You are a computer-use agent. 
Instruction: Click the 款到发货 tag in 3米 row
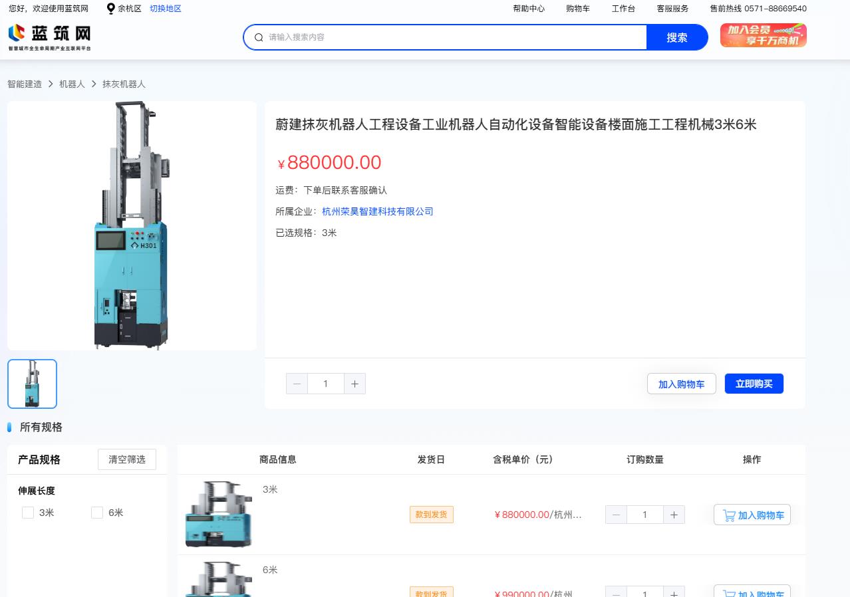(x=432, y=515)
